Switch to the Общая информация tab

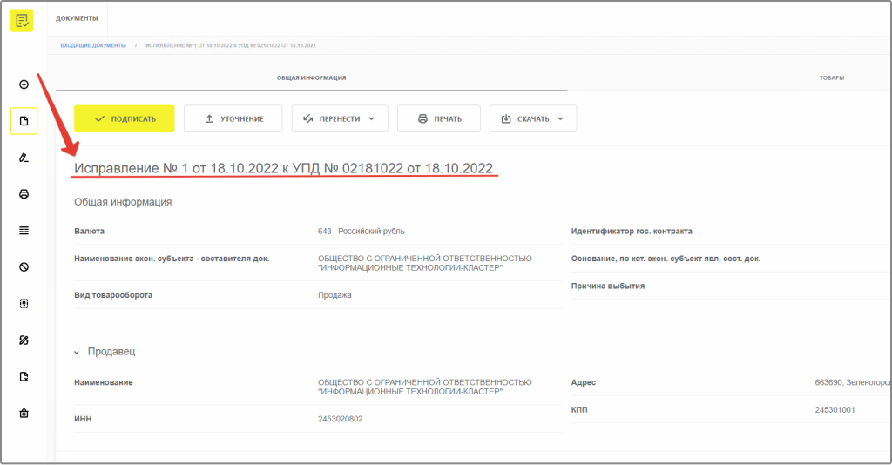[x=311, y=77]
